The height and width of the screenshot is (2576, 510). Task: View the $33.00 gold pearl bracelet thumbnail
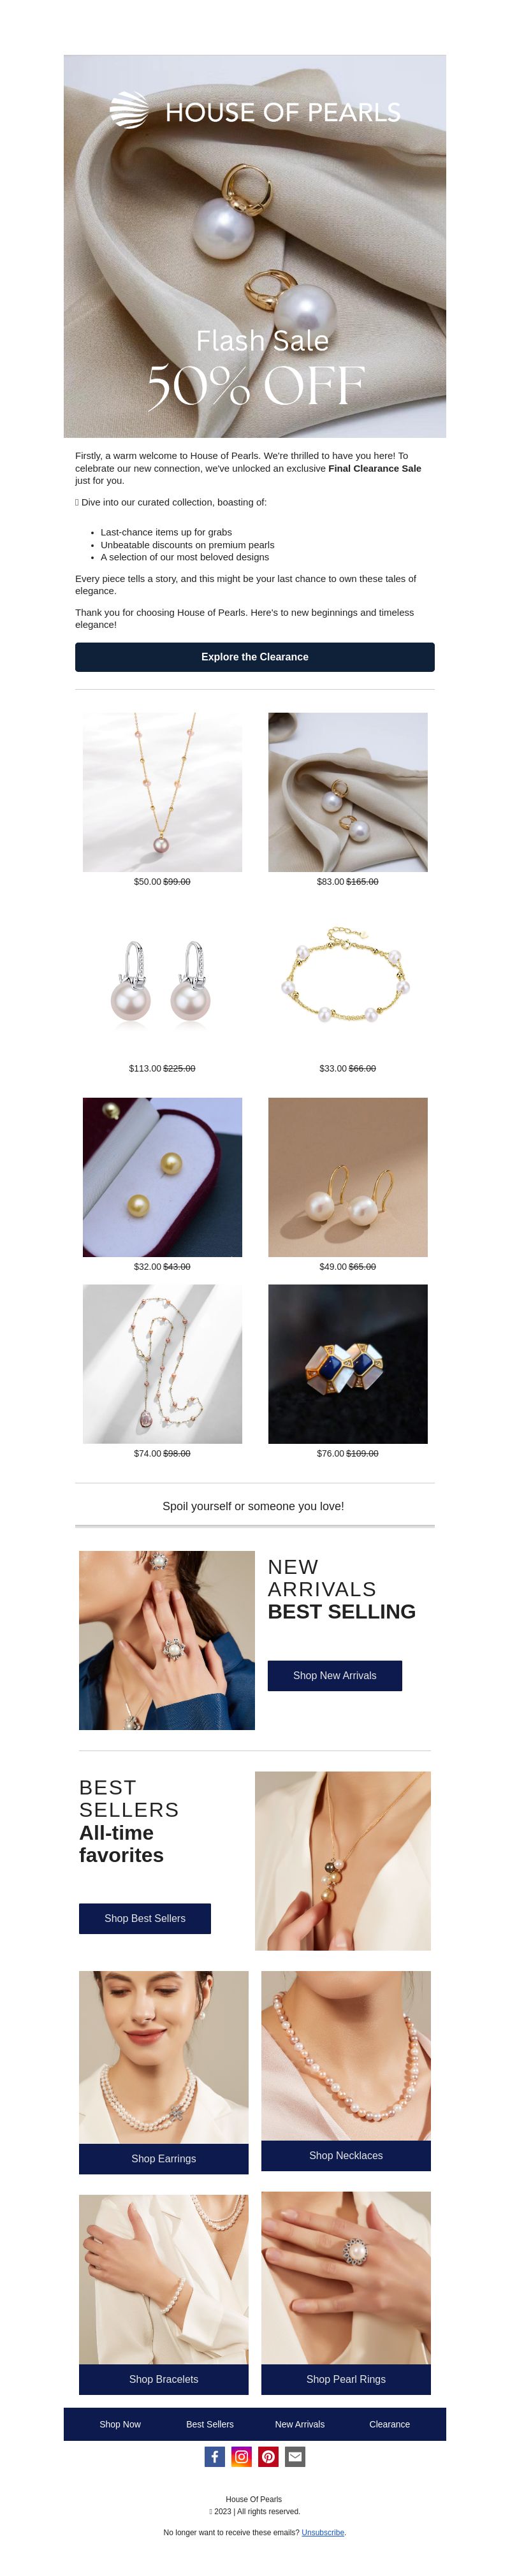tap(348, 979)
